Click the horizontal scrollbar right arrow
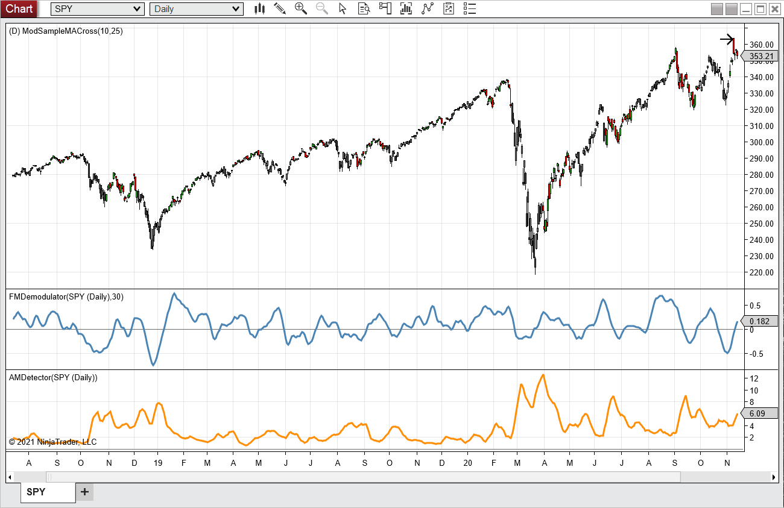 (x=774, y=477)
